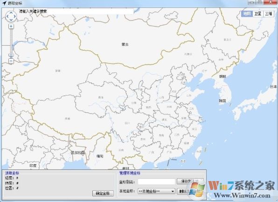Pan the map right with the navigation arrow
The height and width of the screenshot is (202, 278).
coord(15,16)
